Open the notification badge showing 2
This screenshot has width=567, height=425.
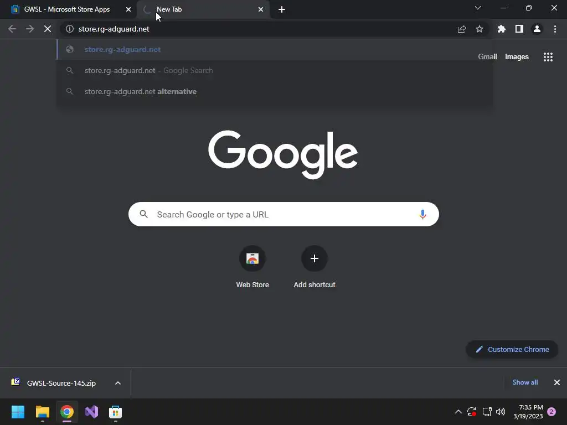tap(551, 412)
